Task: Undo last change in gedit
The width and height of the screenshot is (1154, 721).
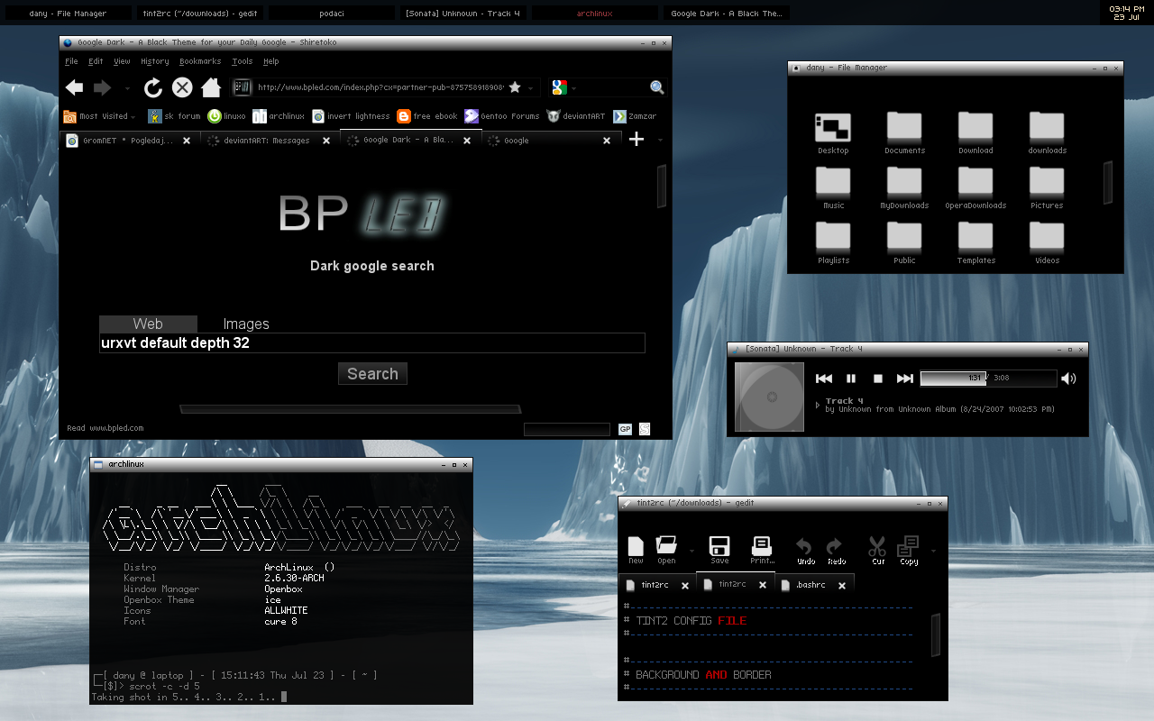Action: [x=805, y=551]
